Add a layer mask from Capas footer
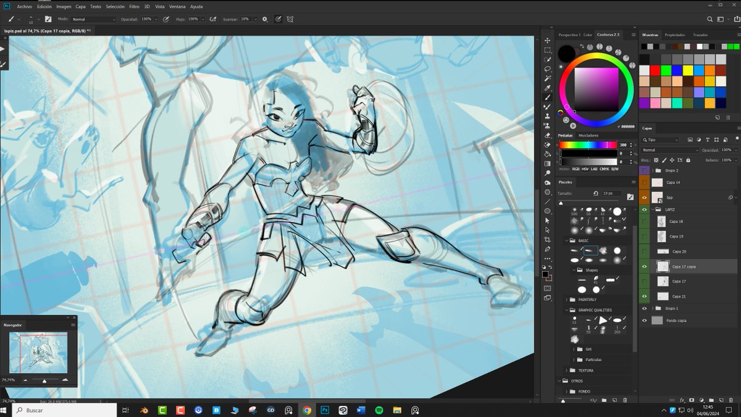This screenshot has height=417, width=741. (692, 400)
